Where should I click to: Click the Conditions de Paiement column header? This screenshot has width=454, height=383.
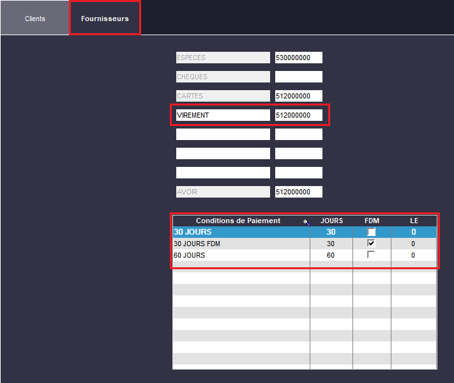238,221
